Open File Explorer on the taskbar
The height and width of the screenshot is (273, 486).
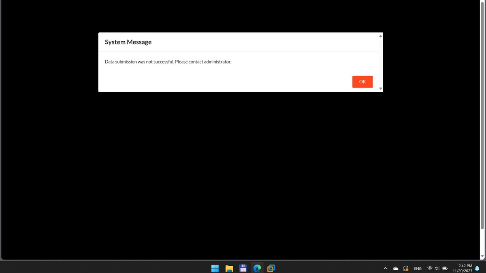click(x=229, y=268)
